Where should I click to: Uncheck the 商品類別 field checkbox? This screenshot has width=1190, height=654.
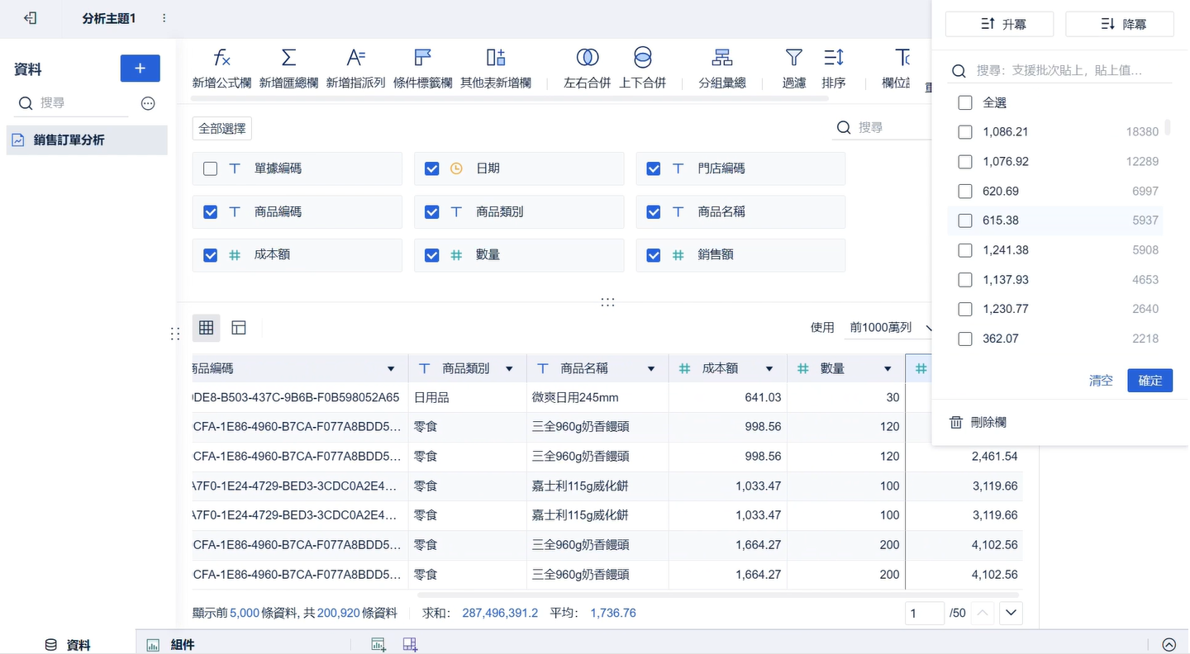431,212
